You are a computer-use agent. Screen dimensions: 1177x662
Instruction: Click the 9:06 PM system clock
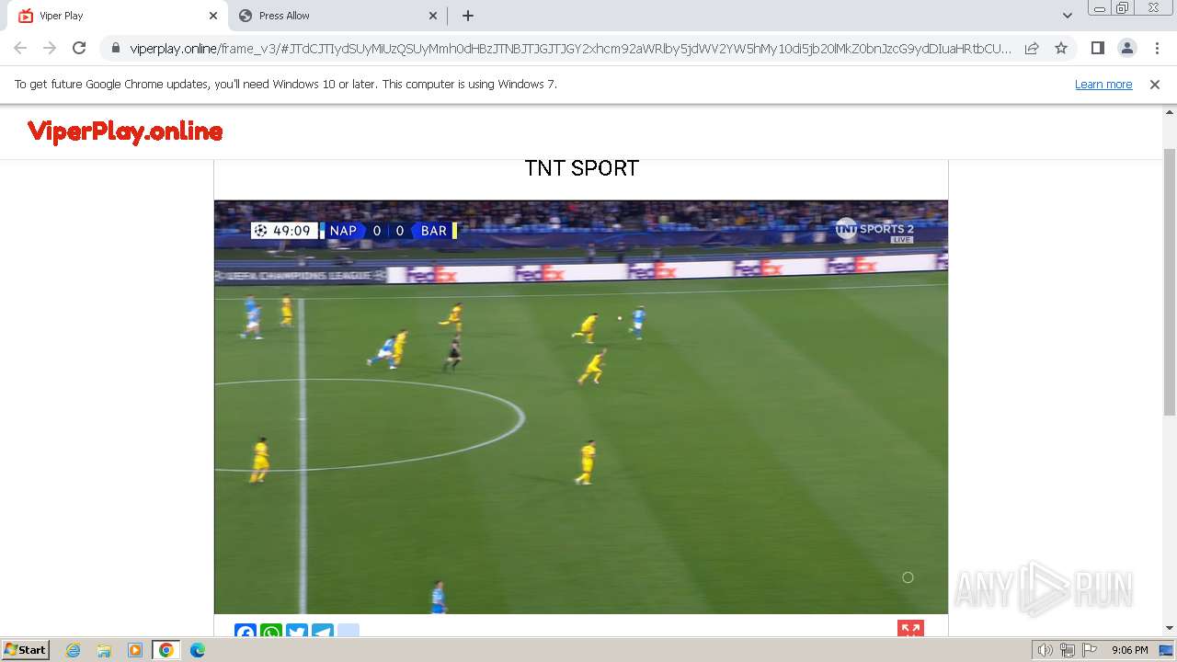pos(1129,650)
